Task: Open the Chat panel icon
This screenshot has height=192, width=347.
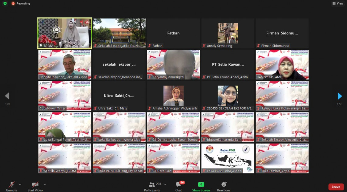Action: tap(179, 185)
